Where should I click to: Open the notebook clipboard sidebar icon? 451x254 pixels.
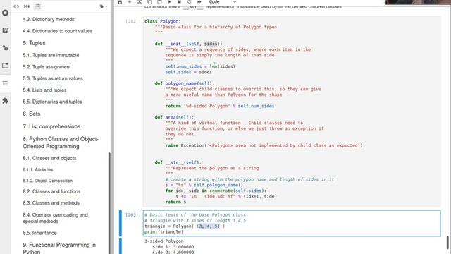pyautogui.click(x=5, y=30)
